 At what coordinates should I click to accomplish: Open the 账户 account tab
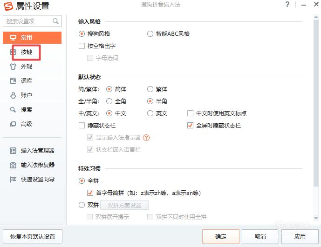coord(32,95)
